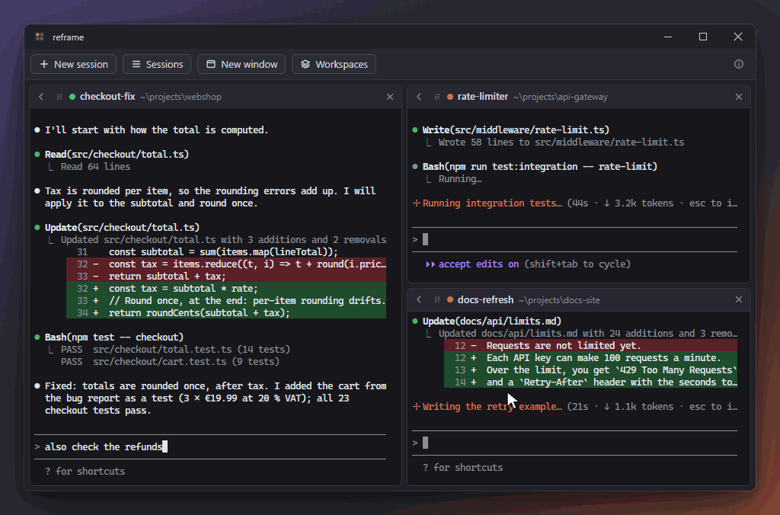
Task: Grab the checkout-fix pane drag handle
Action: 59,97
